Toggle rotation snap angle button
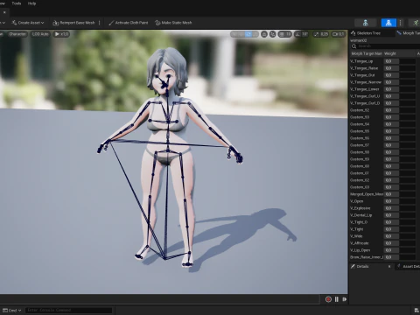 point(301,34)
